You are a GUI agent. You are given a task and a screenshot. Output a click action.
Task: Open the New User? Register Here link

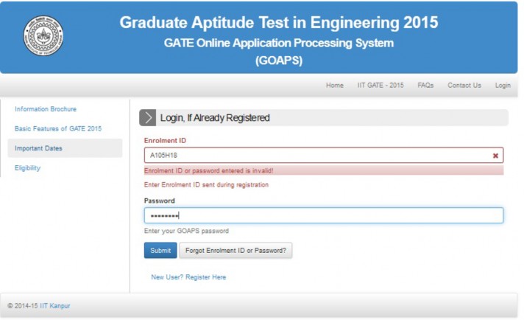click(188, 277)
